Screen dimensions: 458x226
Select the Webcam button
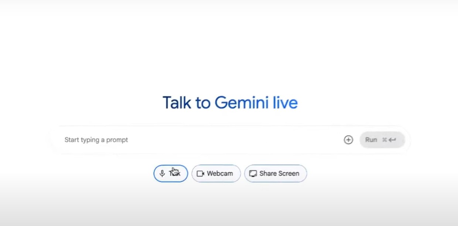(x=216, y=173)
